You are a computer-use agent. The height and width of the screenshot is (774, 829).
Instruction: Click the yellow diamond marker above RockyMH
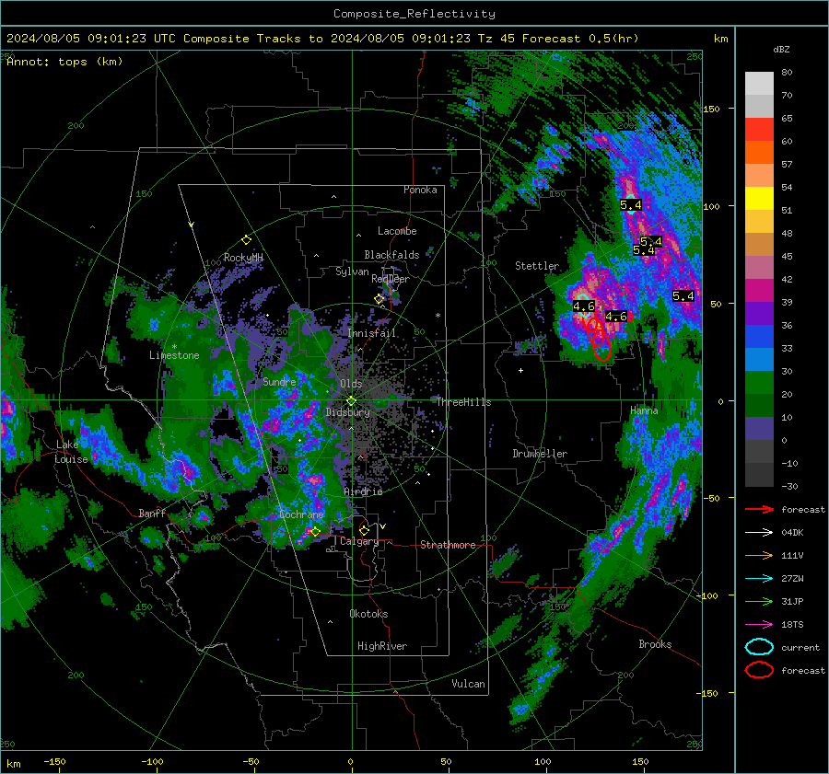tap(246, 240)
